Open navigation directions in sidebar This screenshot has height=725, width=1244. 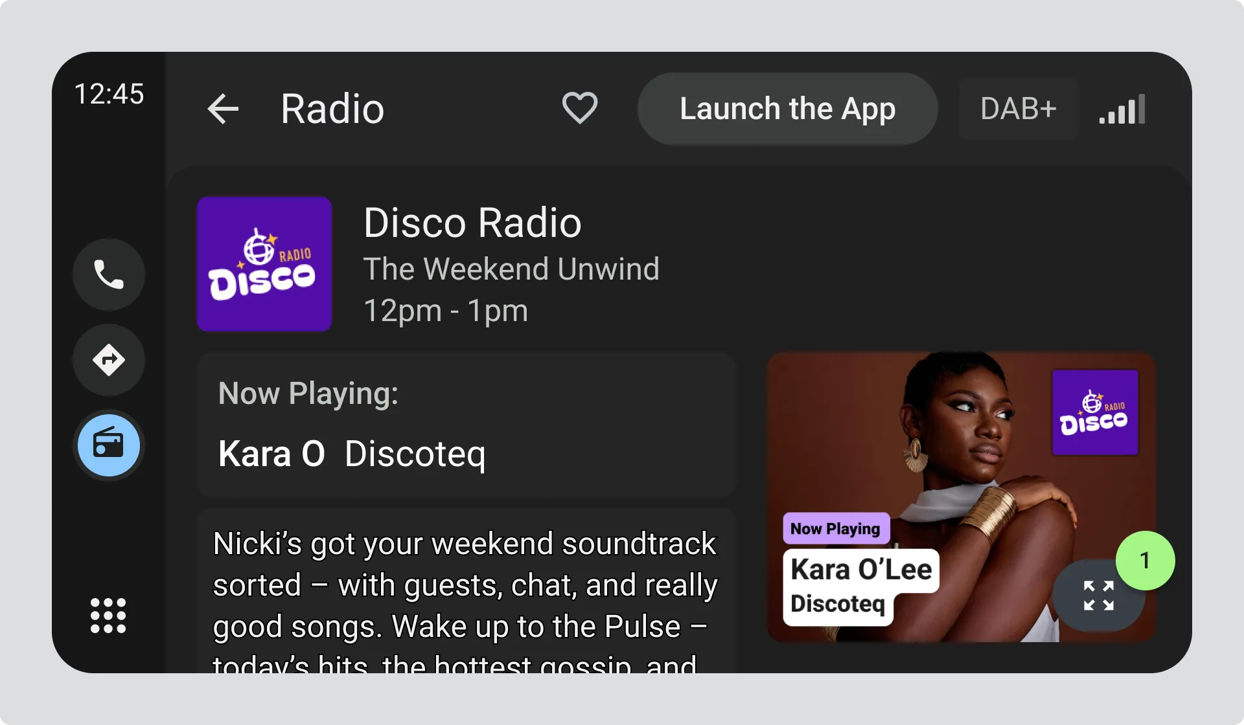coord(109,360)
